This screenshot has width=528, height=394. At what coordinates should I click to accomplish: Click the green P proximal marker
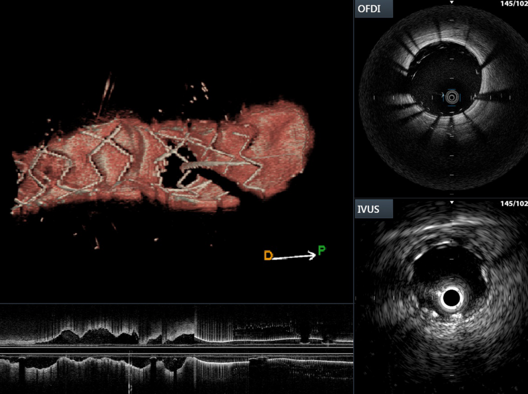click(321, 251)
